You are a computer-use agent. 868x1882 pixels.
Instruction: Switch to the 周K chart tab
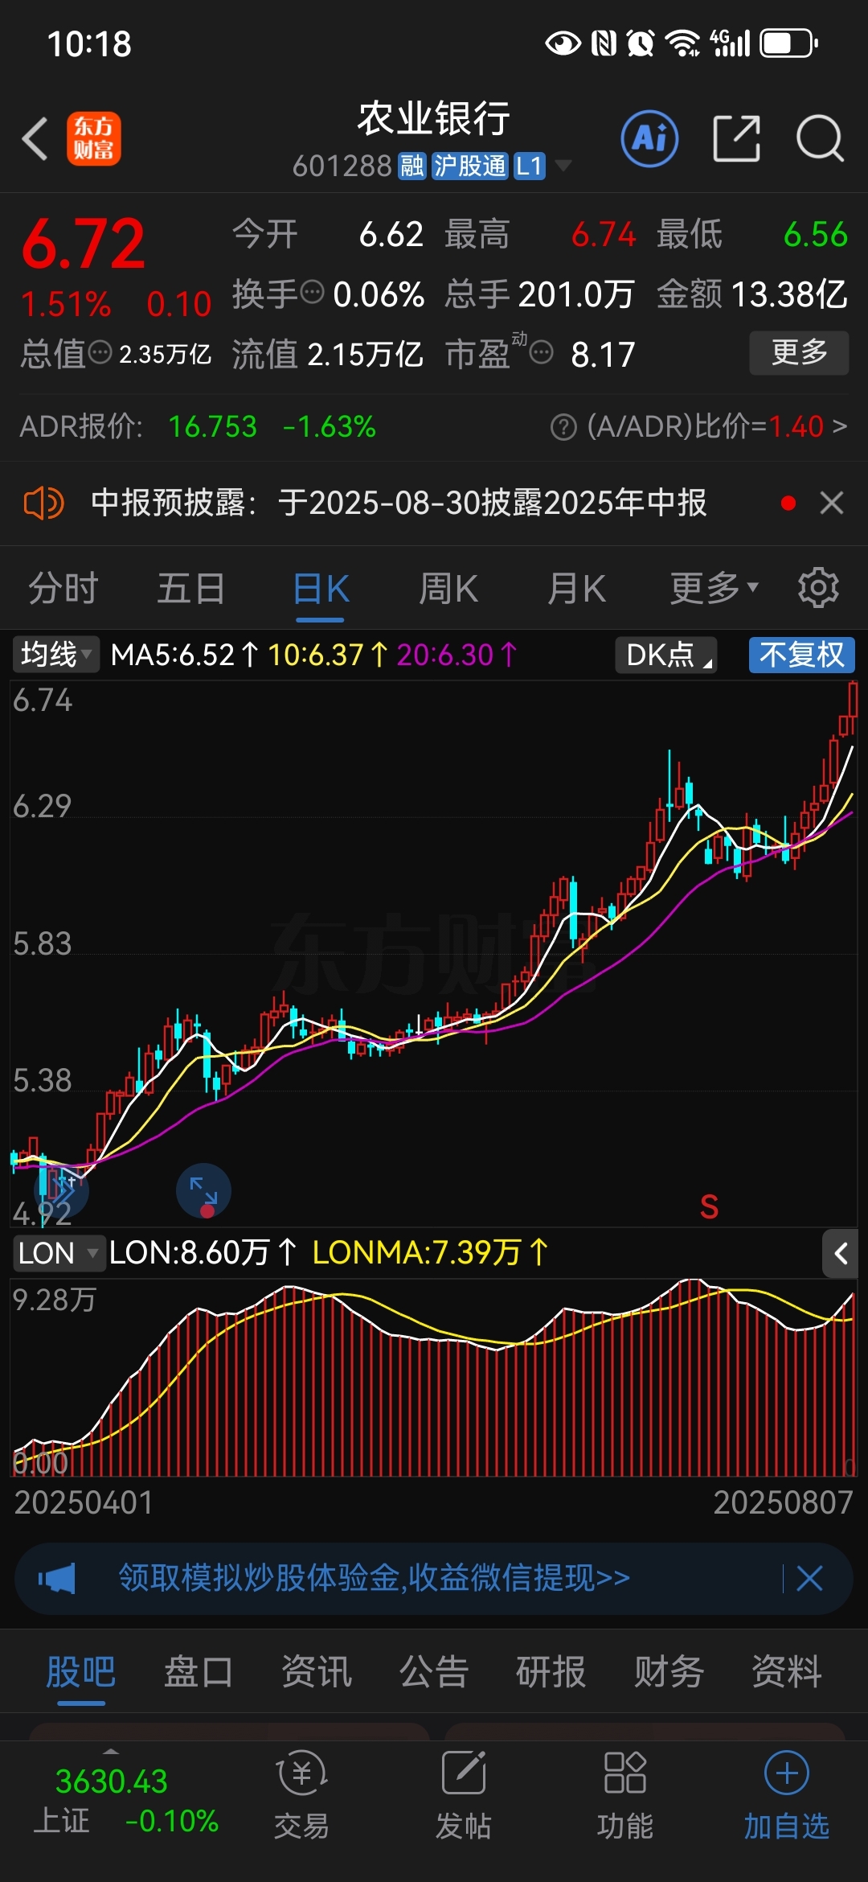448,588
